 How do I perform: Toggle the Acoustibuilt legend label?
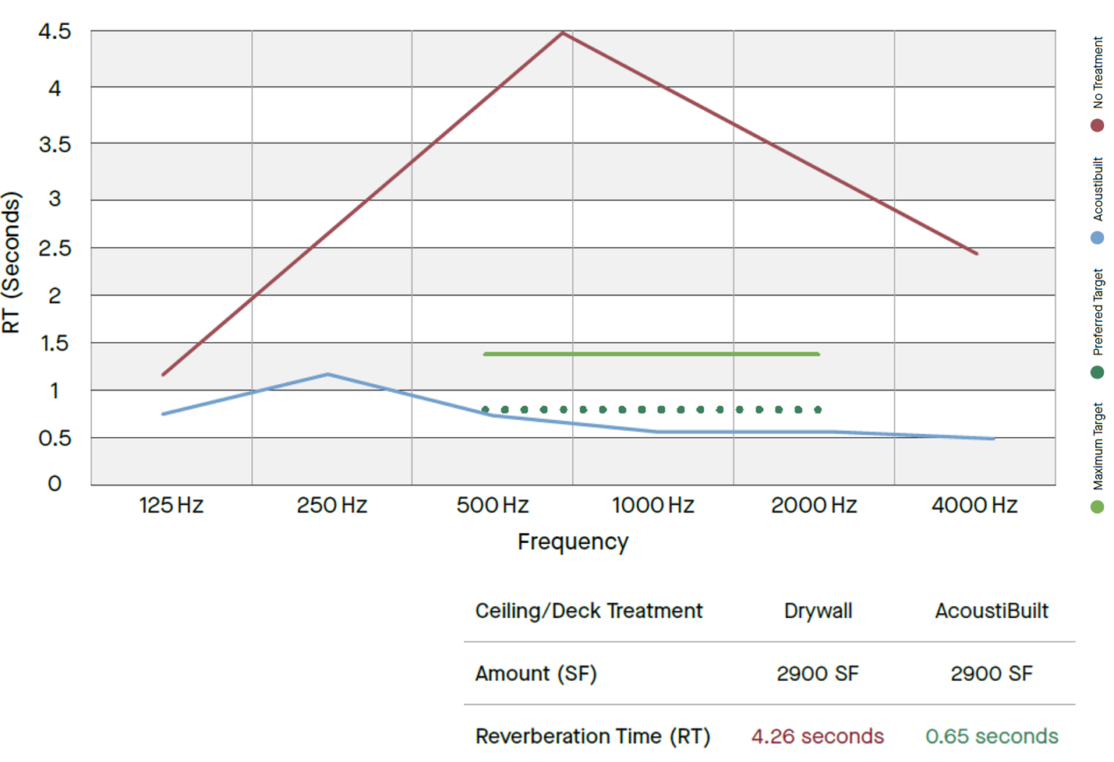pyautogui.click(x=1098, y=189)
